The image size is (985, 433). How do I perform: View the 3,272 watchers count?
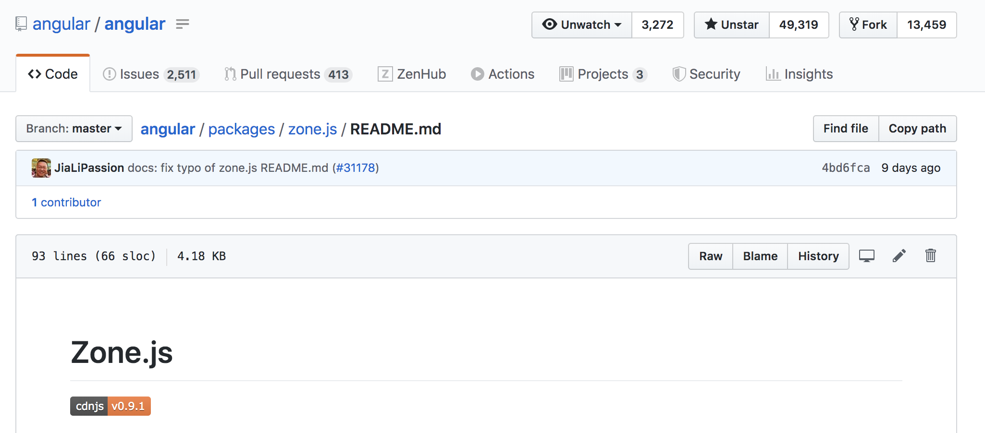tap(658, 25)
